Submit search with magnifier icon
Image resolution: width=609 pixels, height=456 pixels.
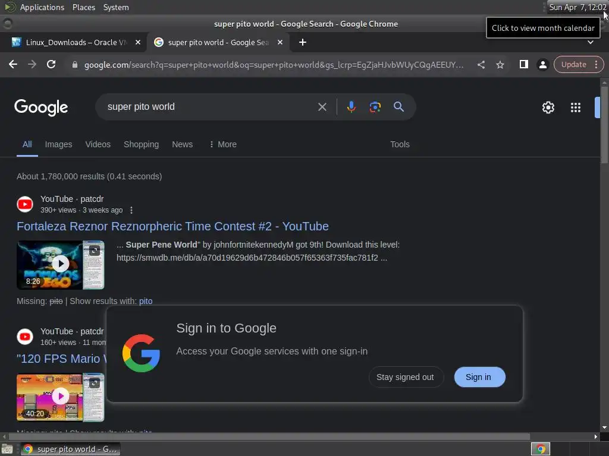click(398, 107)
